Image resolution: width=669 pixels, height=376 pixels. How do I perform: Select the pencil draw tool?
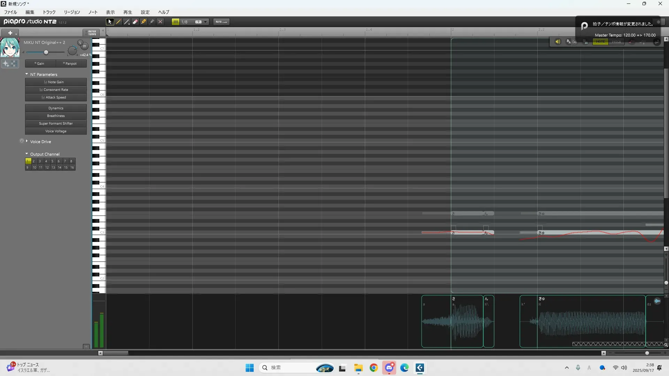click(x=118, y=22)
